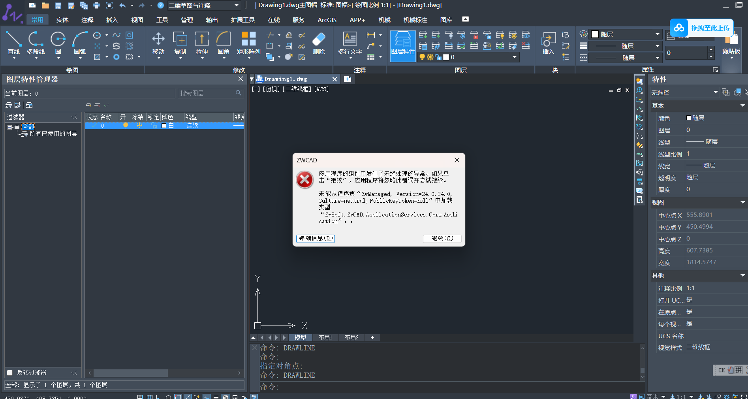Click the 详细信息(D) button in the ZWCAD dialog
This screenshot has width=748, height=399.
pyautogui.click(x=316, y=238)
